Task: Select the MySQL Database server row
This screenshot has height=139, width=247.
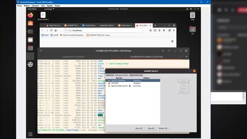Action: pyautogui.click(x=133, y=81)
